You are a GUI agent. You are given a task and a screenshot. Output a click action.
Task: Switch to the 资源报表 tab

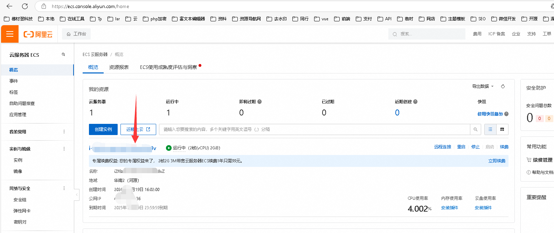119,67
